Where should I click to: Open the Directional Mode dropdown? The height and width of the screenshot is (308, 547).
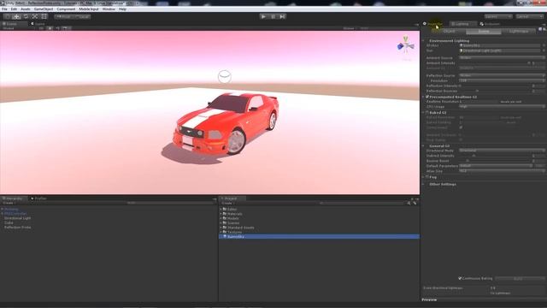pyautogui.click(x=502, y=151)
